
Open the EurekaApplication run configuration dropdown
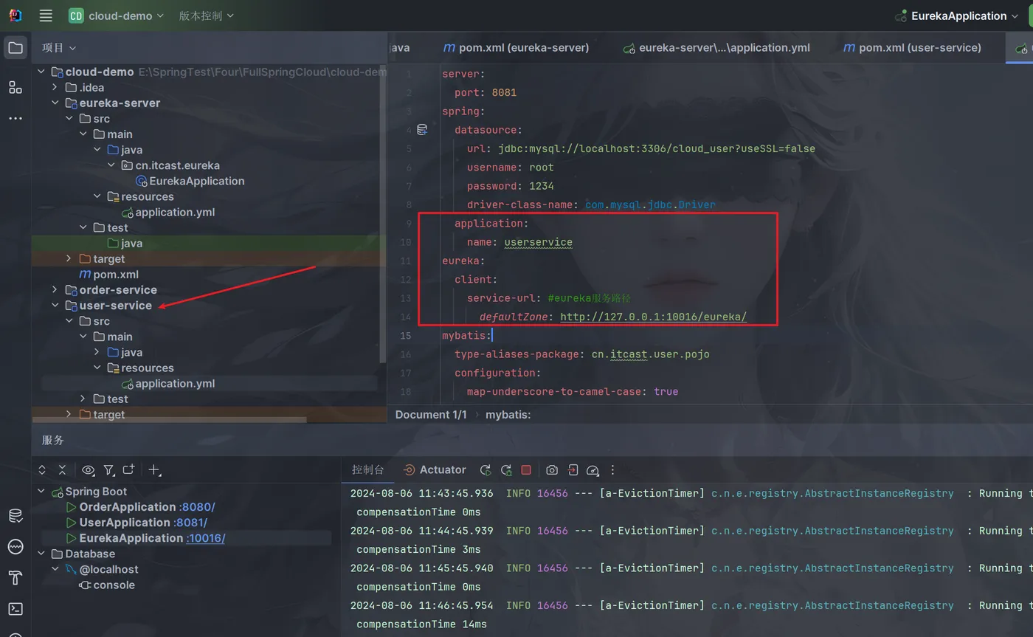pos(956,16)
